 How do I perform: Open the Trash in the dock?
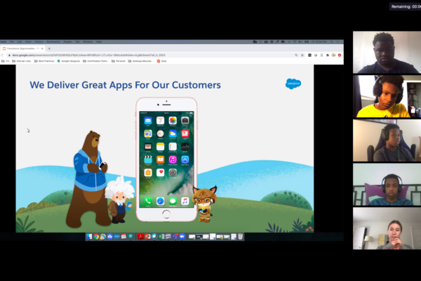[241, 237]
